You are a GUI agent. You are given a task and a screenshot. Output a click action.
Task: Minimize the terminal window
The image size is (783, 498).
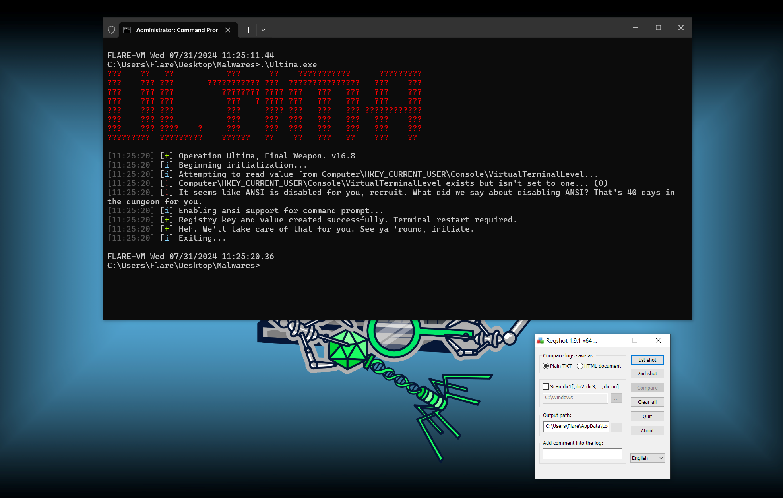635,27
